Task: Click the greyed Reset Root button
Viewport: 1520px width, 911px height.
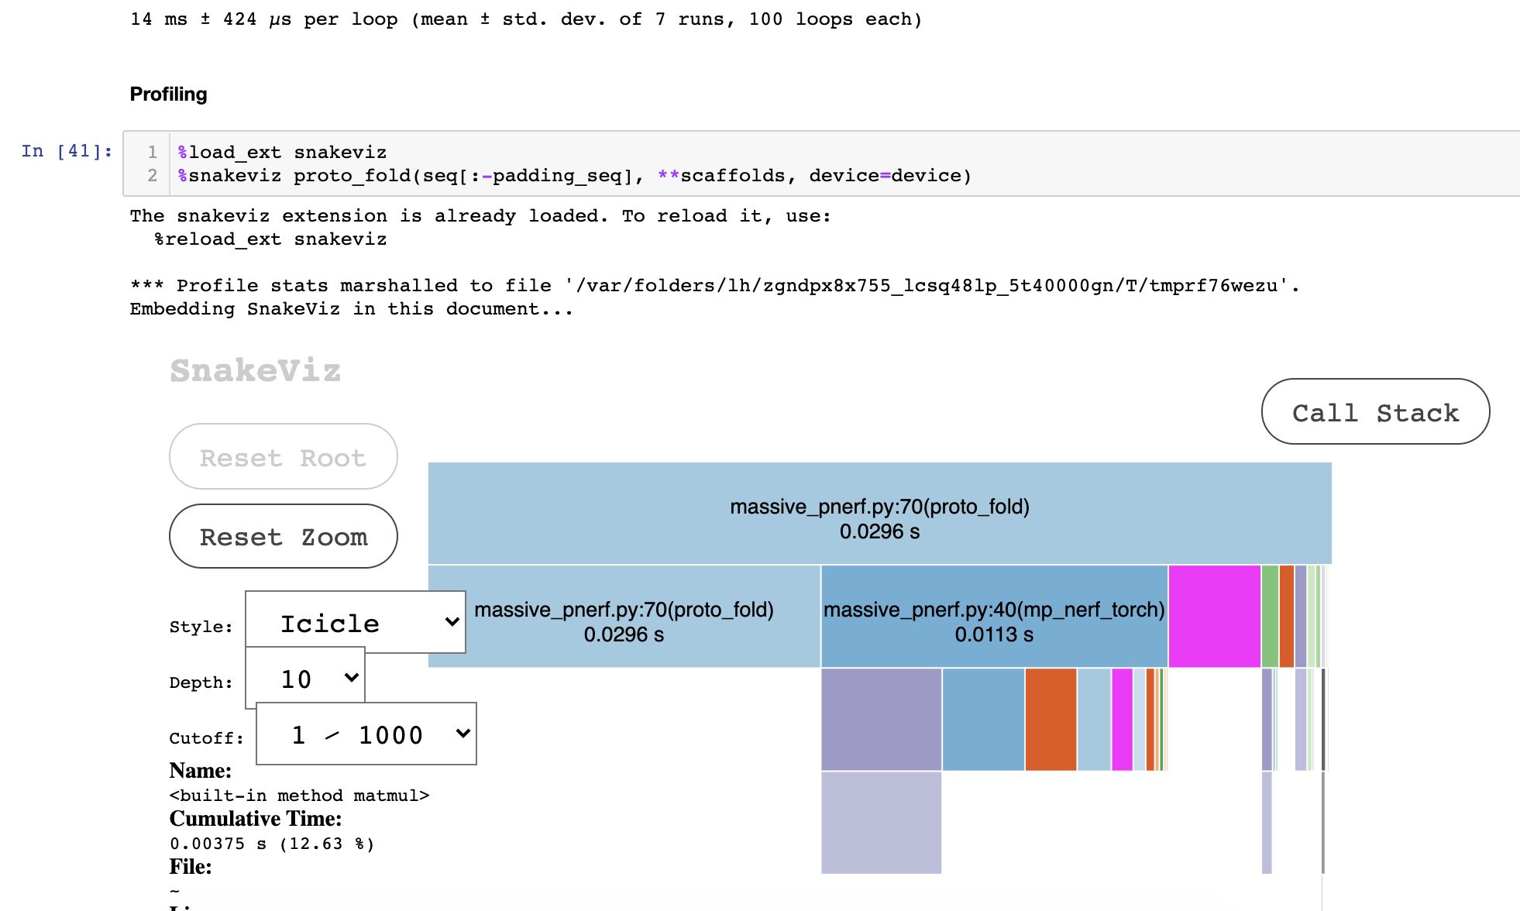Action: pos(284,457)
